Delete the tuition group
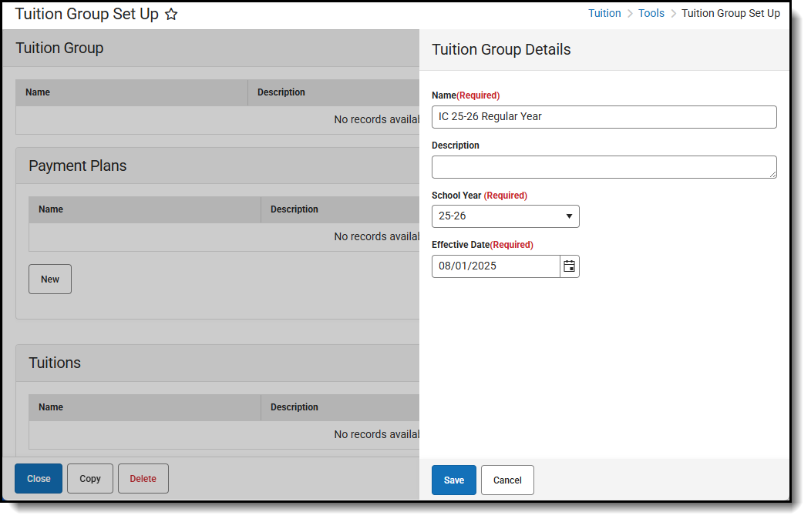Viewport: 811px width, 522px height. pyautogui.click(x=143, y=479)
